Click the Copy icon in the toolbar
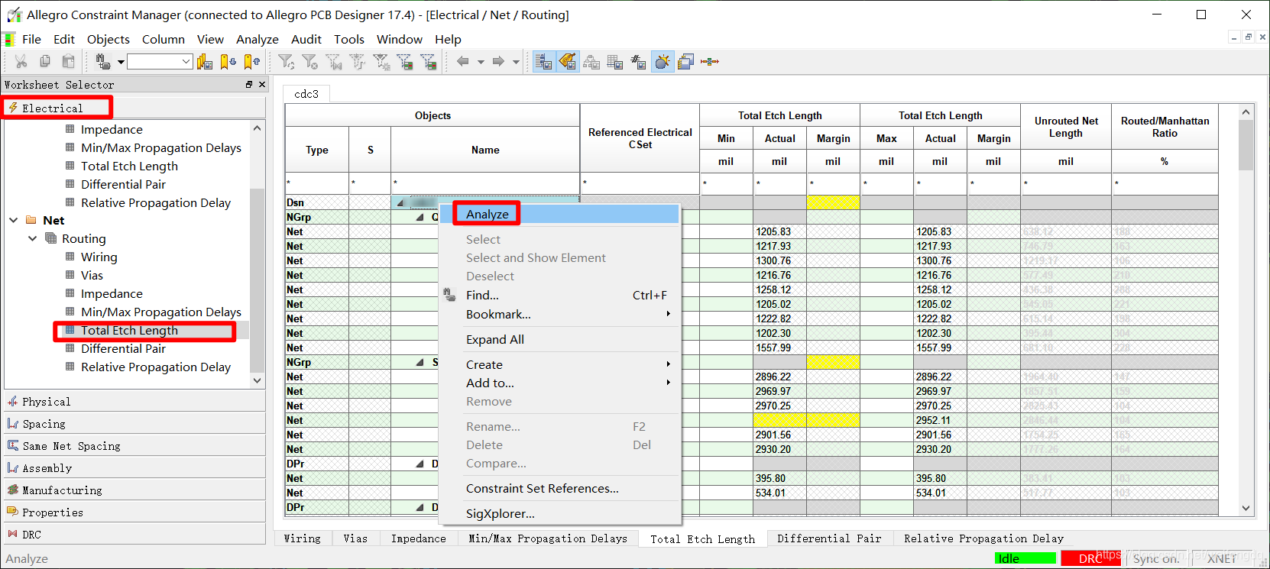1270x569 pixels. (x=45, y=62)
